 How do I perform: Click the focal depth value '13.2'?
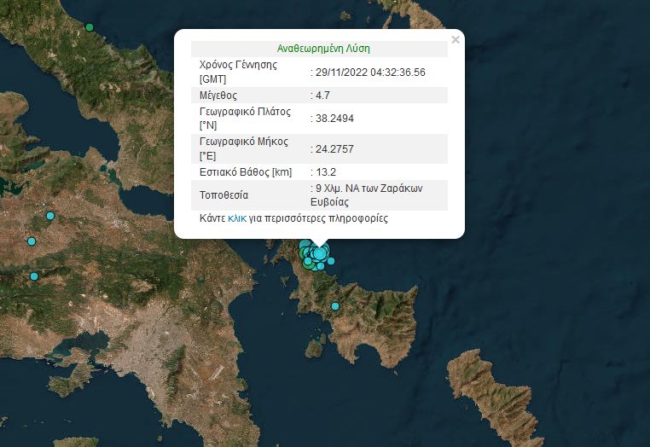point(326,172)
